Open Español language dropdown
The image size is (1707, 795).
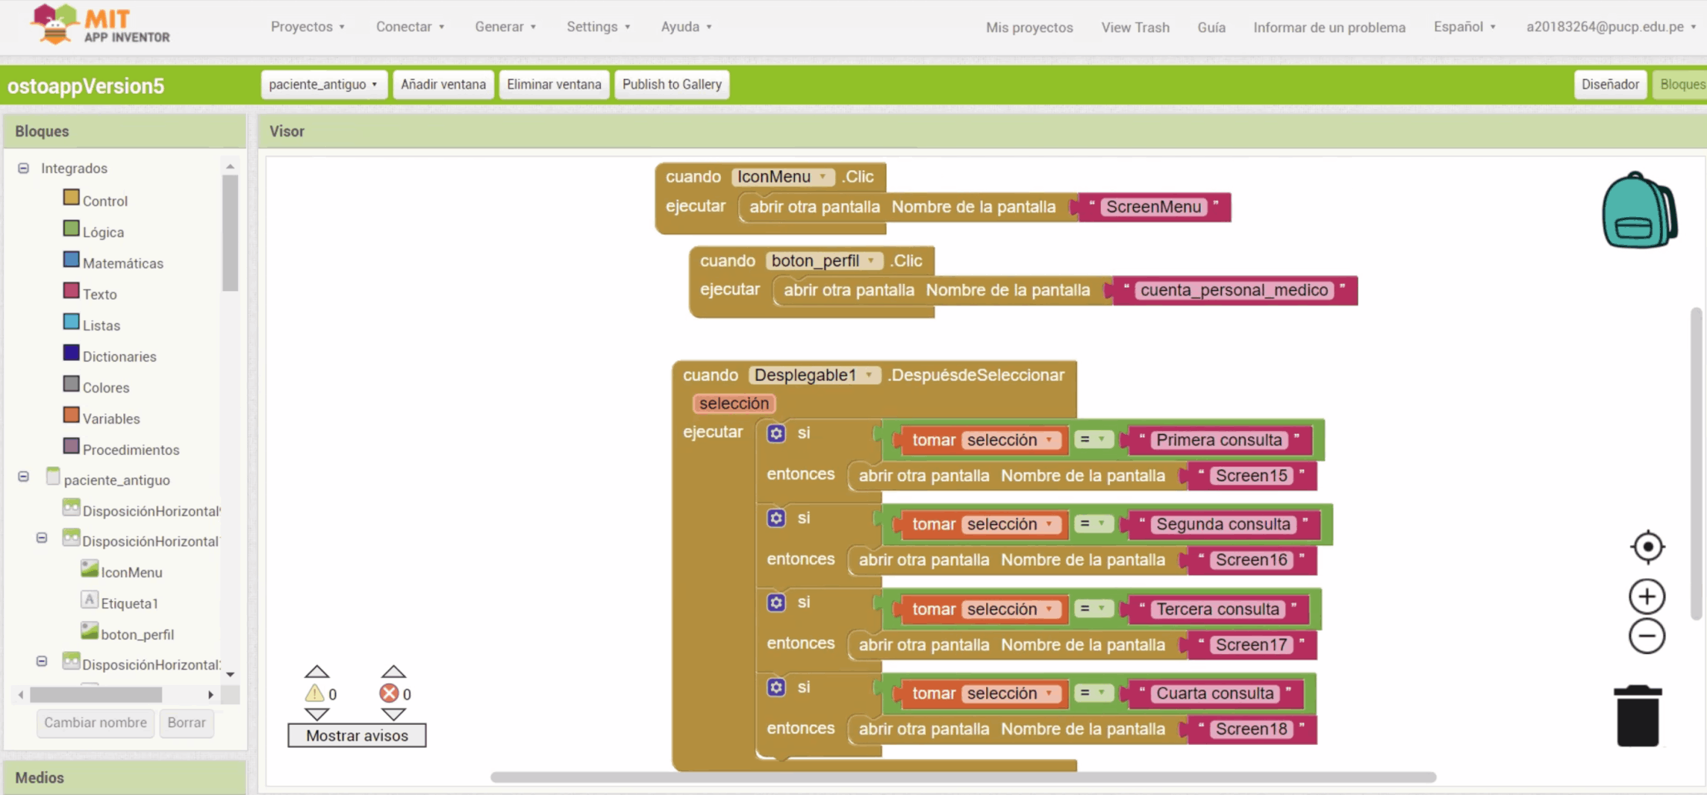[x=1464, y=26]
